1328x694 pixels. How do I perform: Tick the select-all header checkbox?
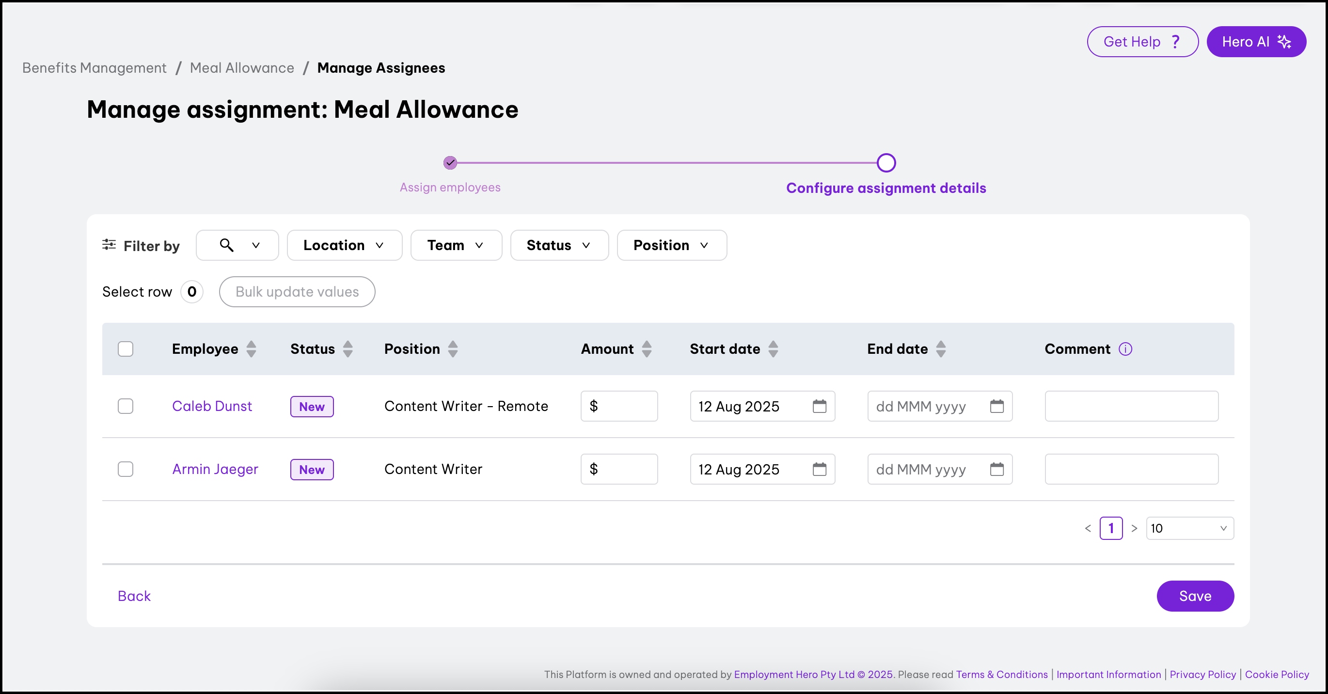pos(125,349)
